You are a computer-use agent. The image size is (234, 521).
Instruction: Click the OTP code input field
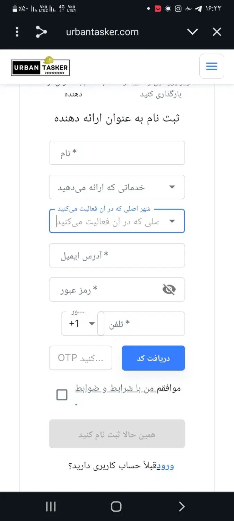[x=80, y=358]
